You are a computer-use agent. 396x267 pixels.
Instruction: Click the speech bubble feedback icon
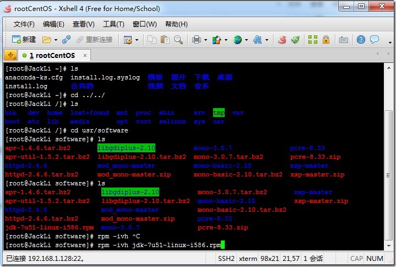click(375, 39)
